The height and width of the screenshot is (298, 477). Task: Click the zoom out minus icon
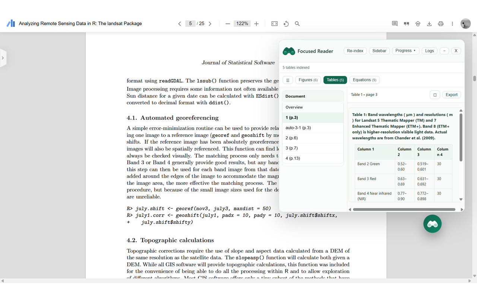click(228, 23)
